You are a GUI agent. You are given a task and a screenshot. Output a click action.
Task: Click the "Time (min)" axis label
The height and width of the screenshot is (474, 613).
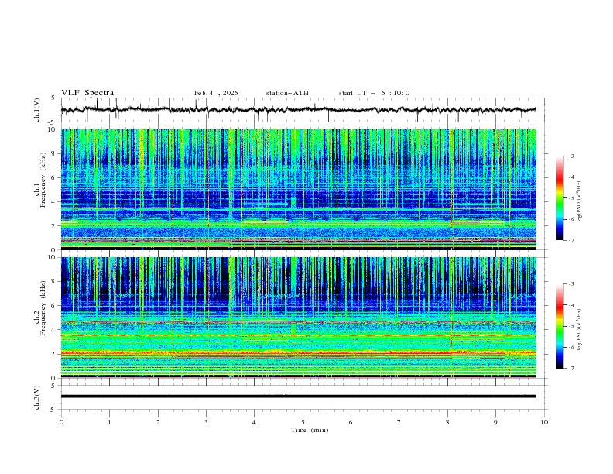click(310, 430)
